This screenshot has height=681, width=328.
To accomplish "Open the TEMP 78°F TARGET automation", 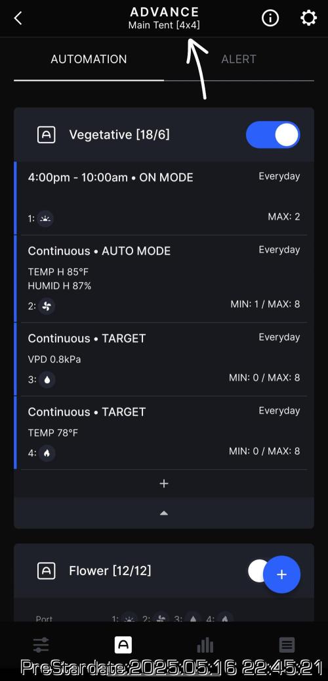I will click(x=164, y=433).
